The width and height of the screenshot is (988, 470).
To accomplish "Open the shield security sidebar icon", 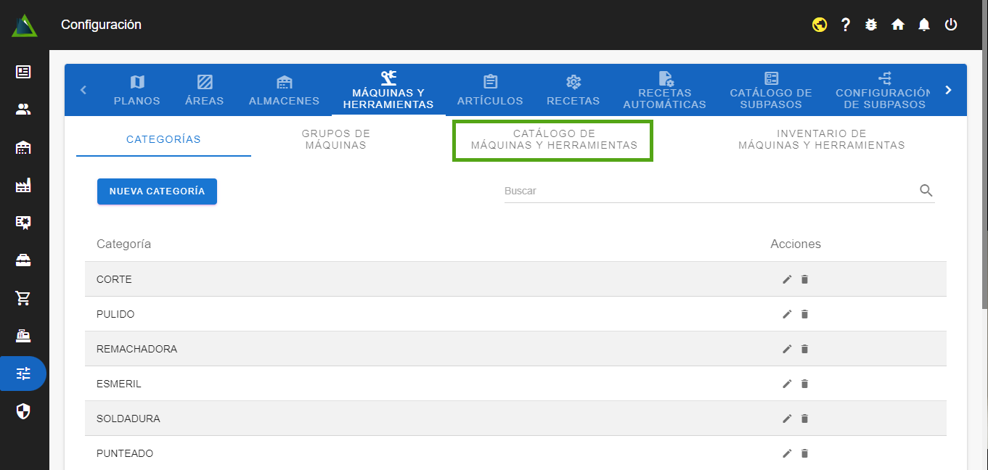I will coord(23,412).
